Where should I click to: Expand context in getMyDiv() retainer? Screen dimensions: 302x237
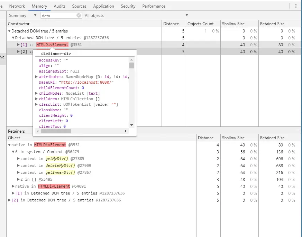(x=18, y=159)
